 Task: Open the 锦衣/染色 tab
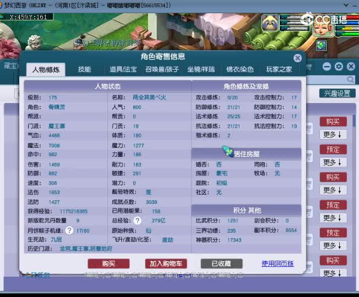(240, 69)
